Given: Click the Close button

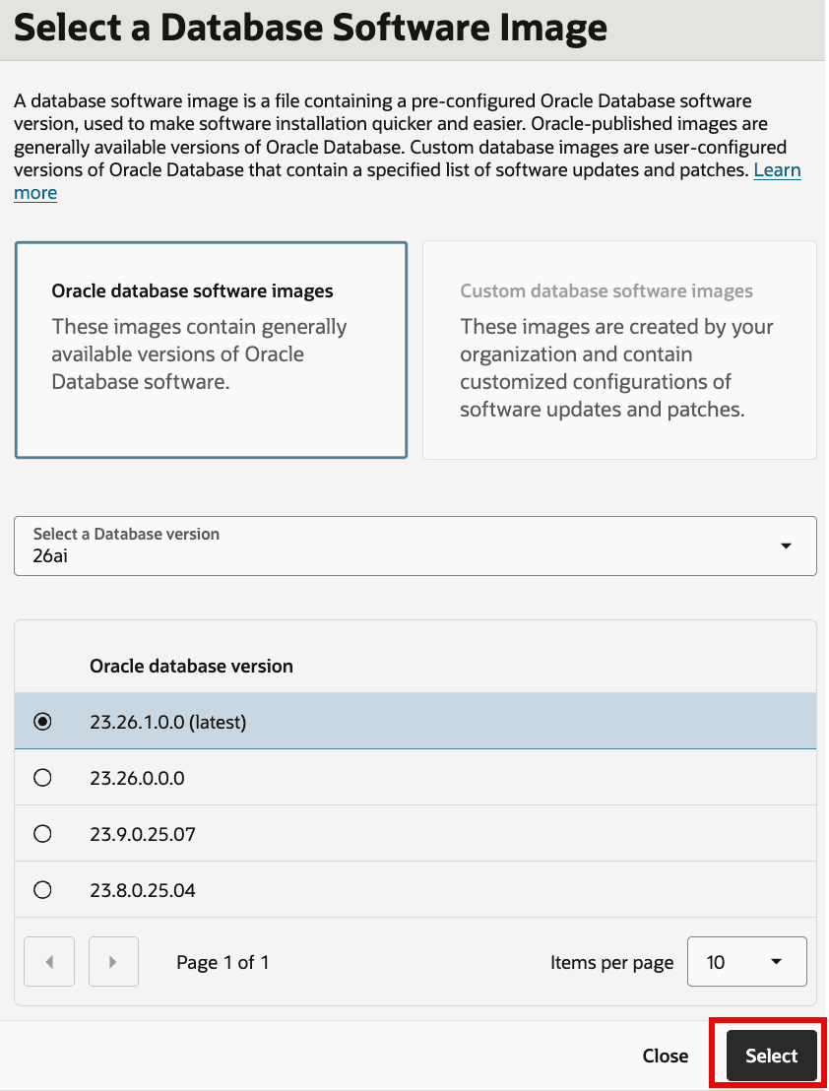Looking at the screenshot, I should [665, 1056].
